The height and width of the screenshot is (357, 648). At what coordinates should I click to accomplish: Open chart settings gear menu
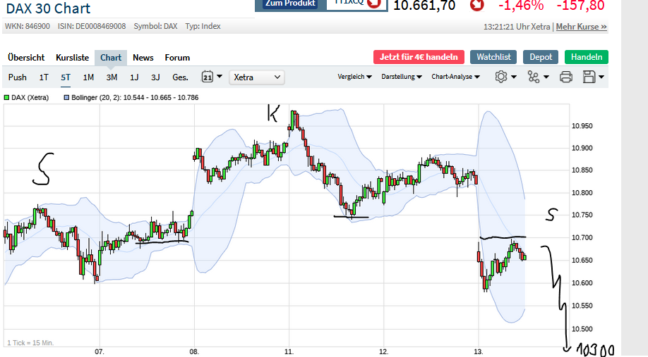point(501,77)
